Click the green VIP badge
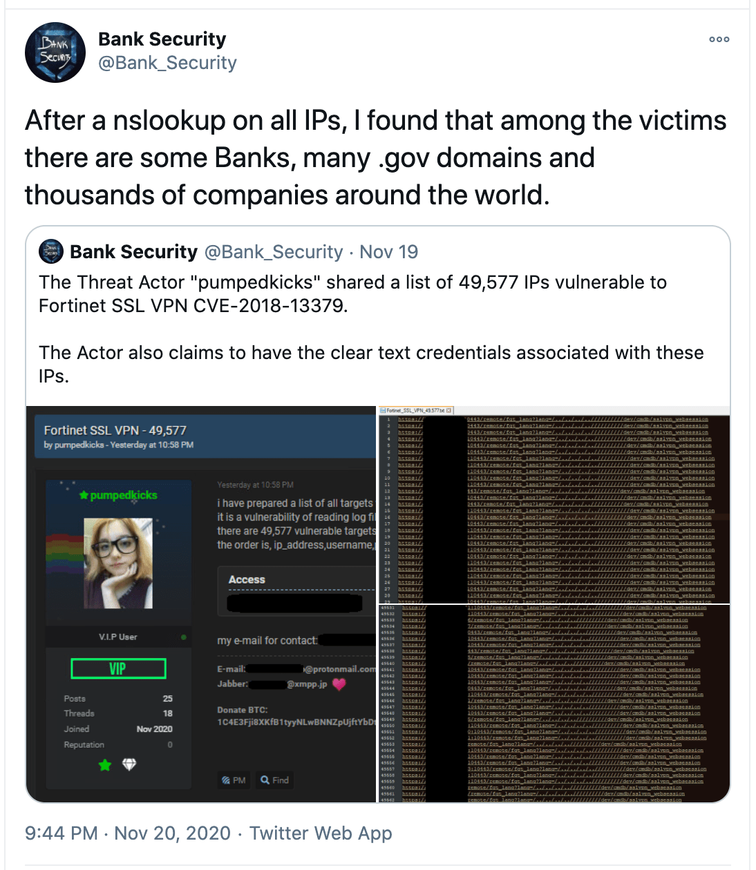 (x=118, y=668)
